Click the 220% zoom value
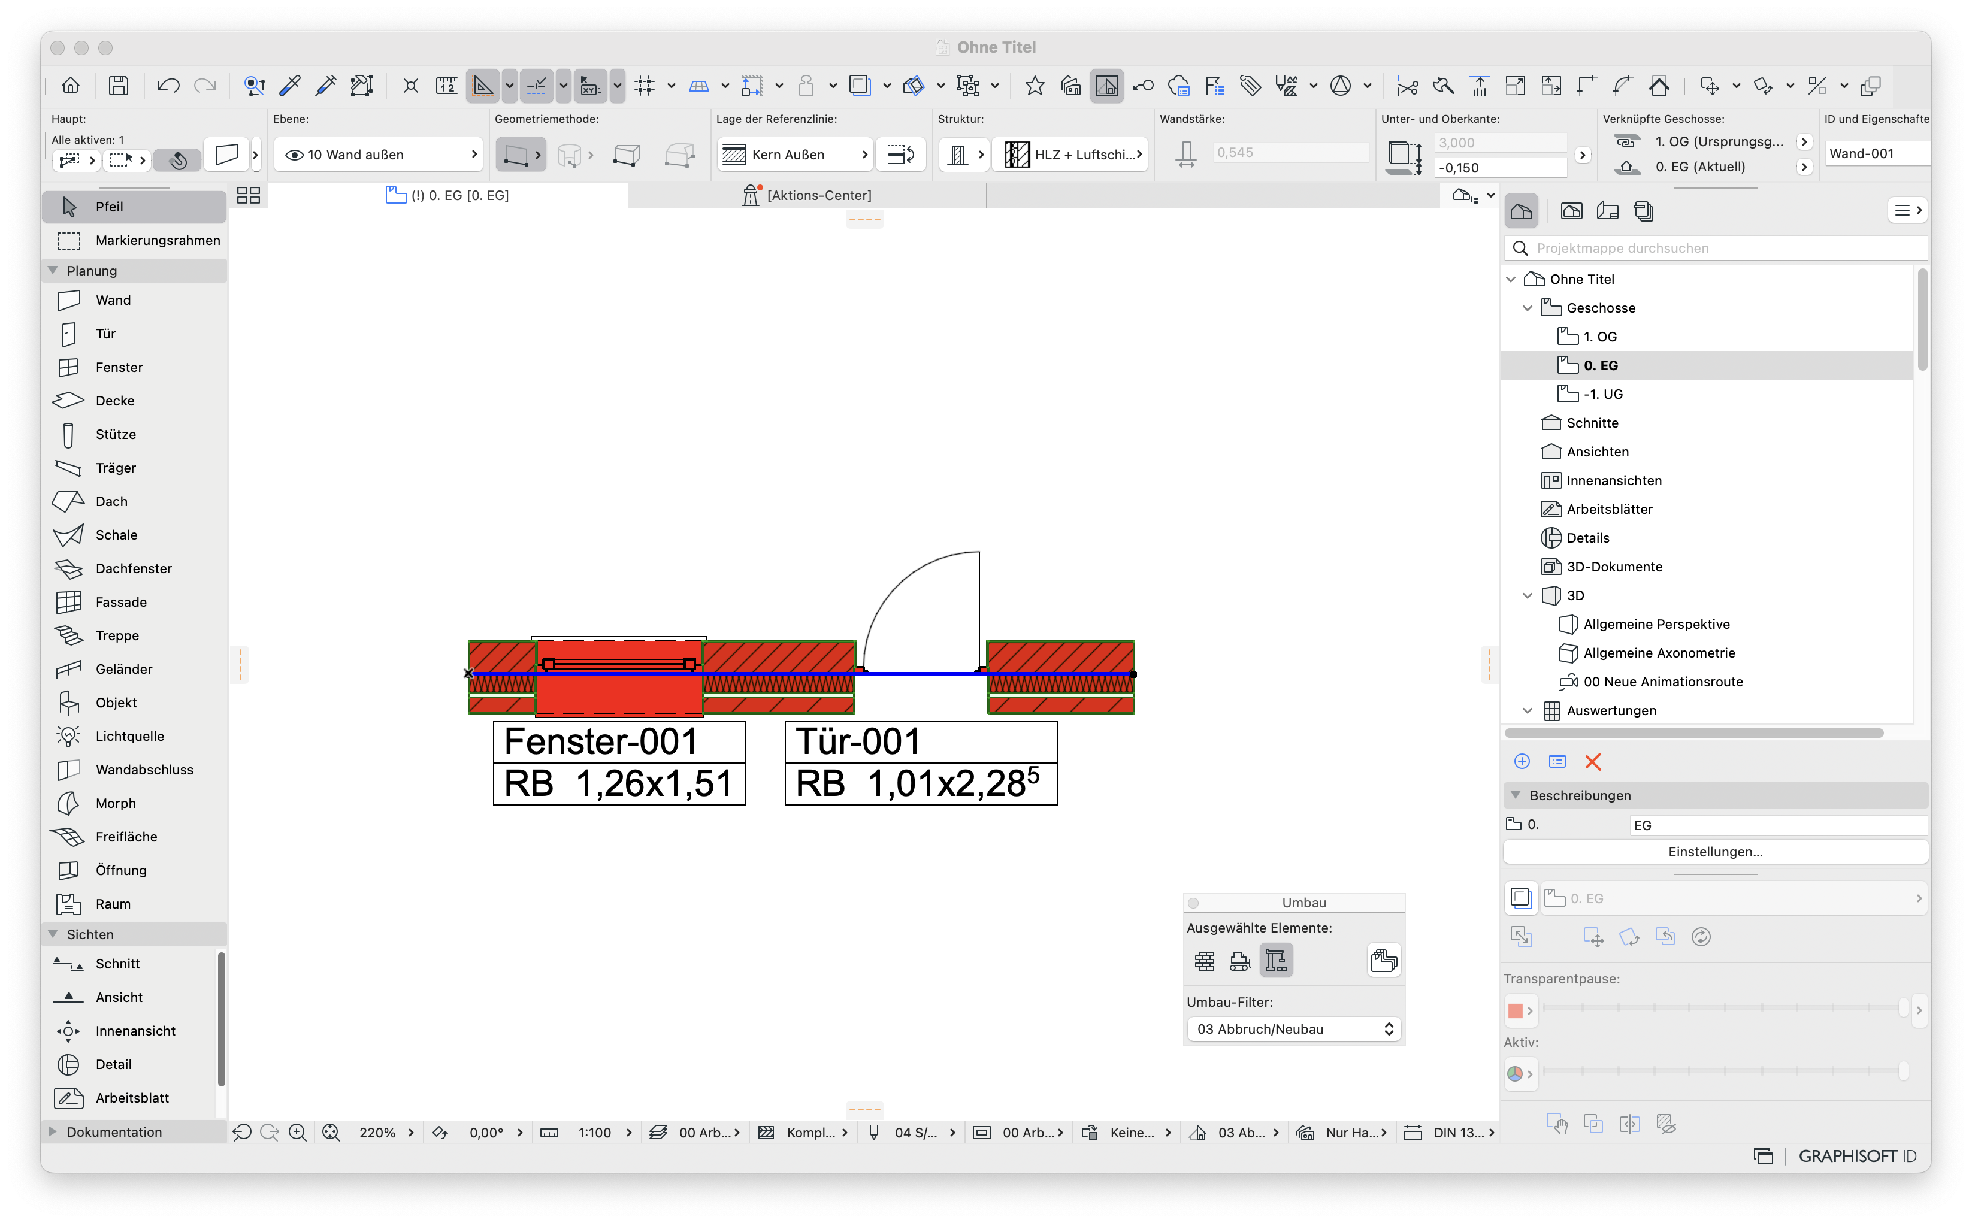 point(377,1133)
